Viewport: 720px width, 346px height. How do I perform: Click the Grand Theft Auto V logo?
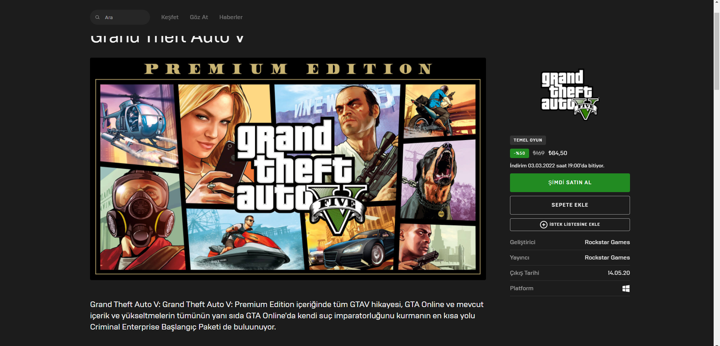click(570, 95)
